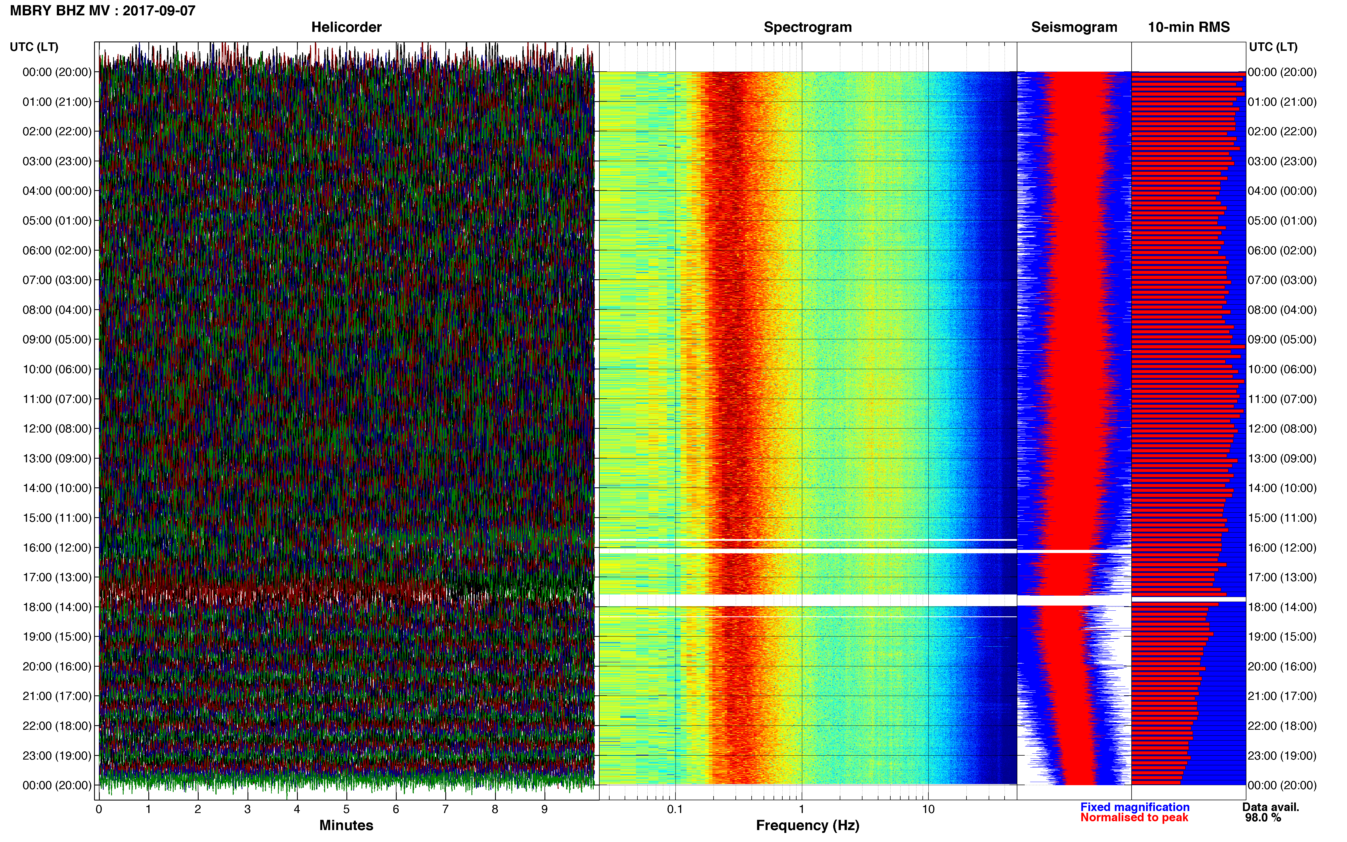Click the 'Minutes' x-axis label

tap(346, 826)
